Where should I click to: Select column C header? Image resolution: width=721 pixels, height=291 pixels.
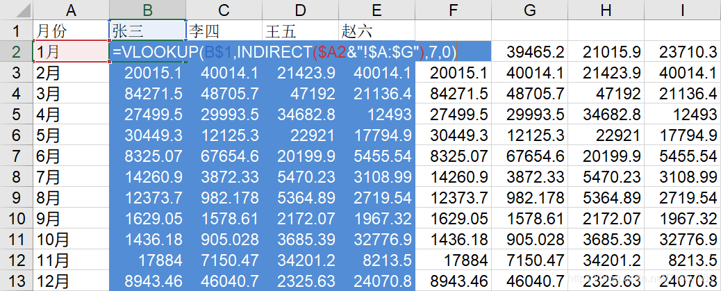(224, 10)
